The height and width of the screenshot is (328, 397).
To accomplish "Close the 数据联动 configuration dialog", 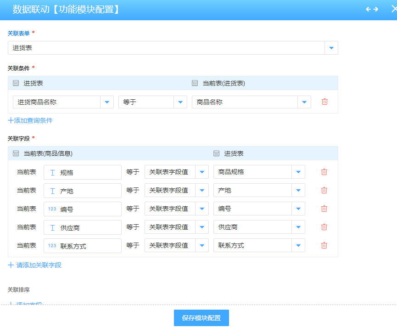I will coord(393,9).
